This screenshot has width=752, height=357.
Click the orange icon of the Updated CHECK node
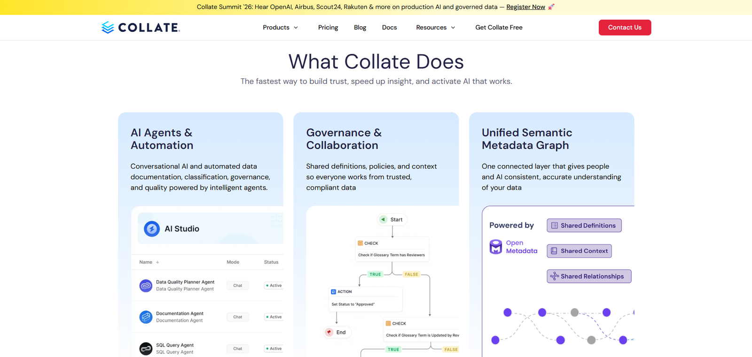(x=388, y=324)
